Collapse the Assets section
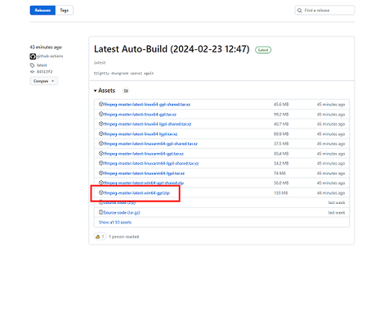 pyautogui.click(x=105, y=91)
